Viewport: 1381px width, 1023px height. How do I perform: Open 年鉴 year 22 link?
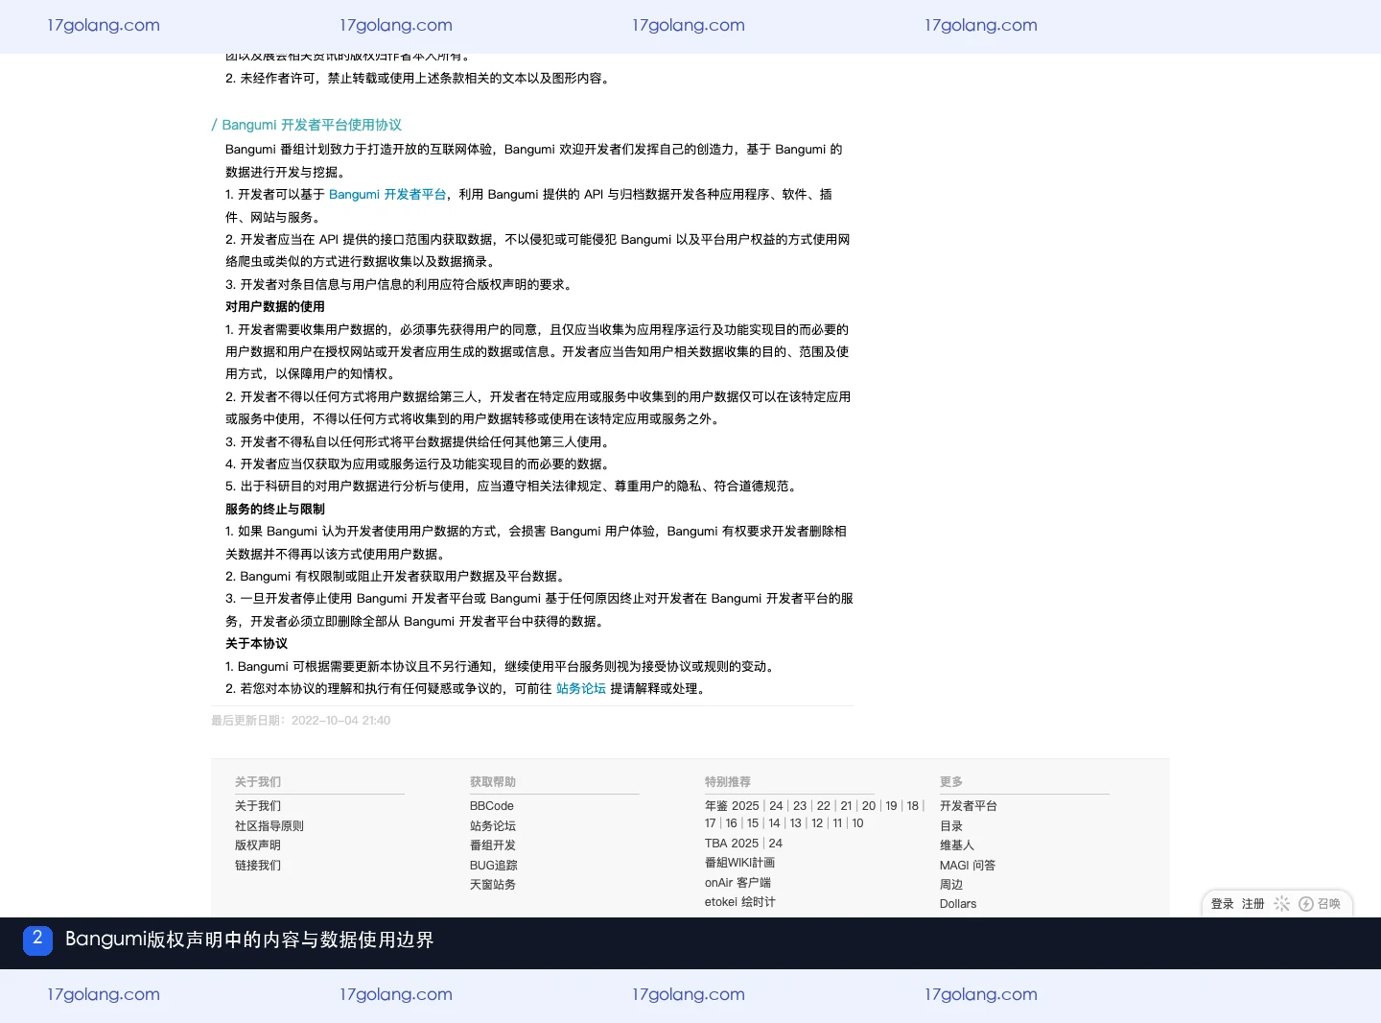coord(824,806)
